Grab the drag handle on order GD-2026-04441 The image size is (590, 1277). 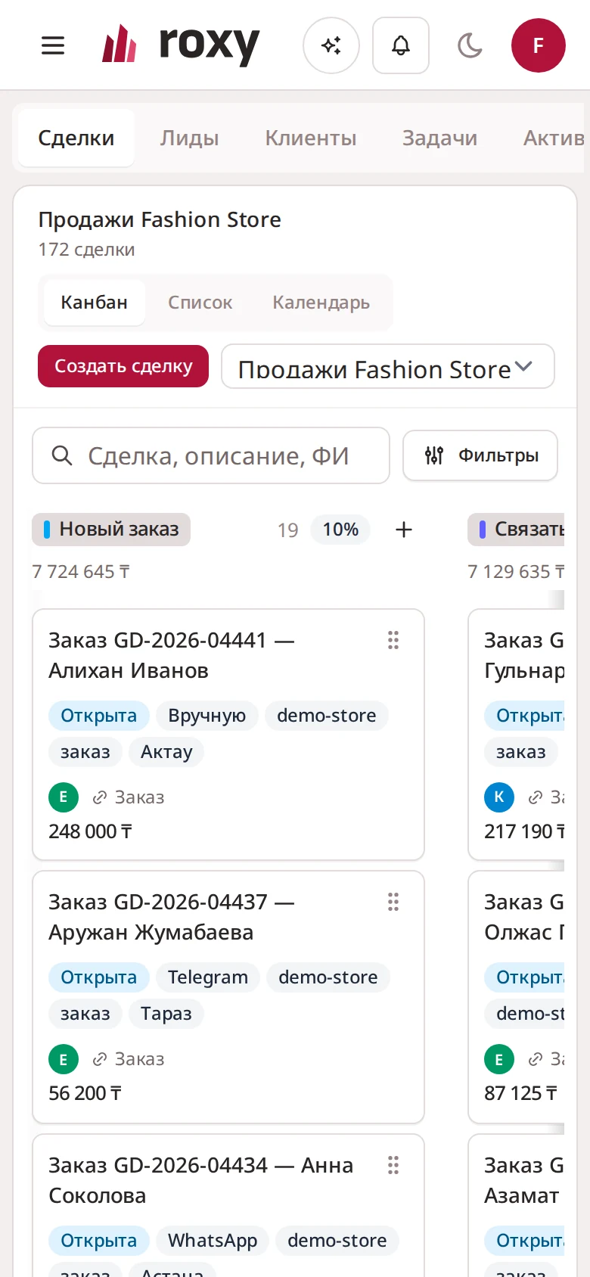click(393, 640)
